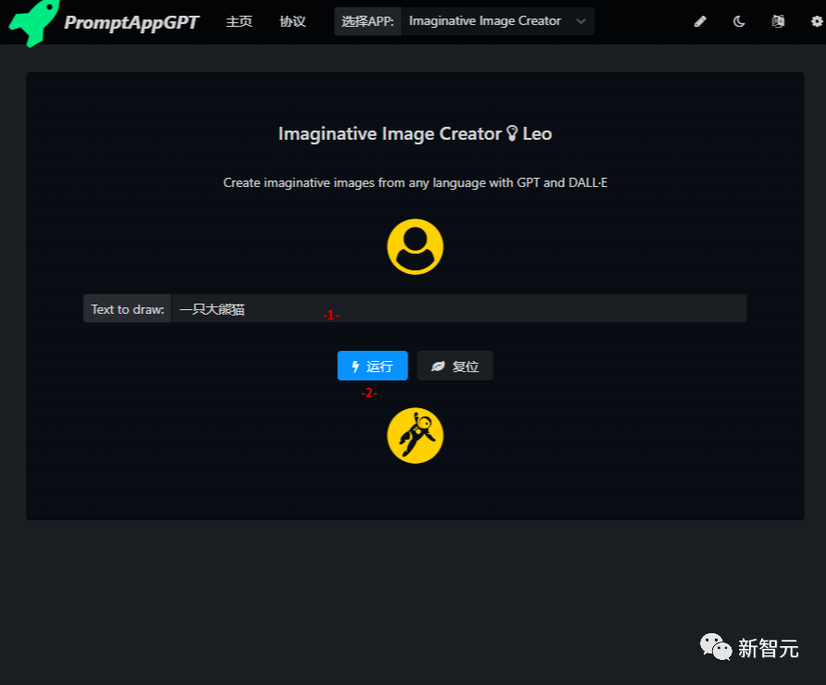Viewport: 826px width, 685px height.
Task: Toggle the theme using the moon switch
Action: [738, 20]
